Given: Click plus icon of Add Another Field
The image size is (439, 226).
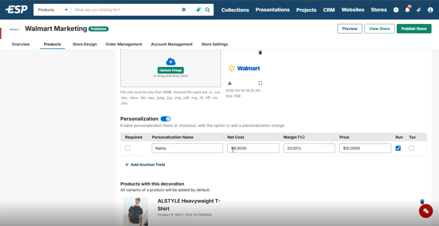Looking at the screenshot, I should click(127, 164).
